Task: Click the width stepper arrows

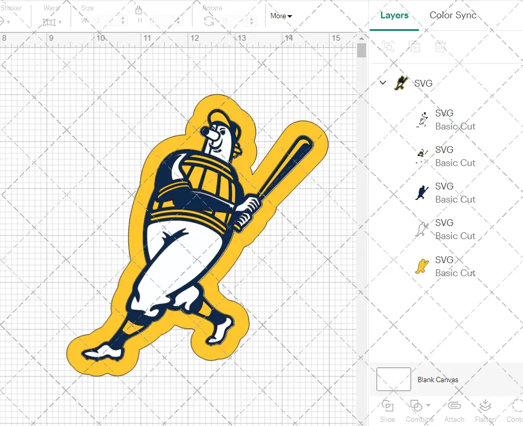Action: [123, 21]
